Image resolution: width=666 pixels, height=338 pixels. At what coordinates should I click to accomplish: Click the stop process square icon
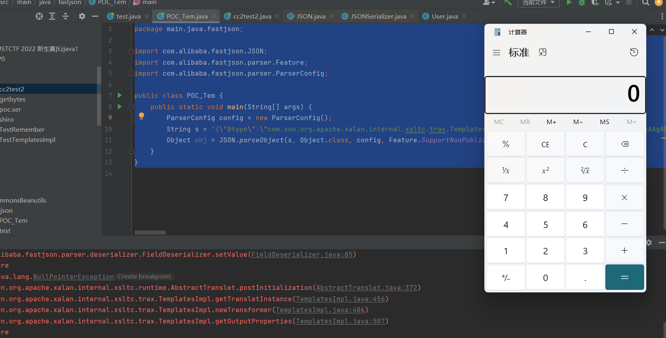tap(629, 2)
